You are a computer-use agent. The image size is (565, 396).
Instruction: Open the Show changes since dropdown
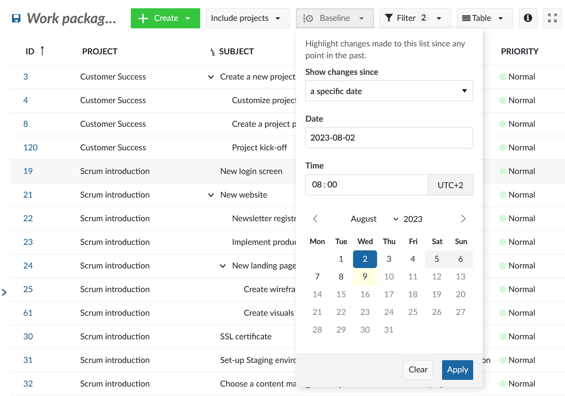[x=389, y=91]
